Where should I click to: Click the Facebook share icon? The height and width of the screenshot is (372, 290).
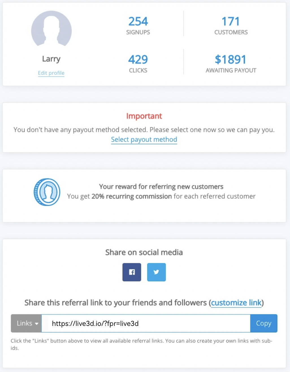coord(132,272)
